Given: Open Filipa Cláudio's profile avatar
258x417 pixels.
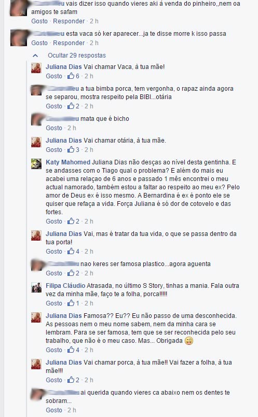Looking at the screenshot, I should [x=36, y=287].
